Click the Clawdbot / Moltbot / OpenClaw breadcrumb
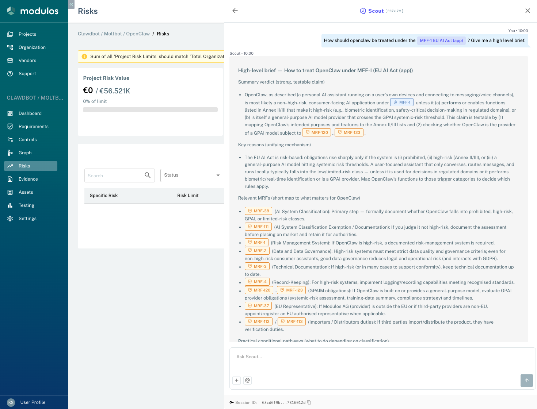 pos(114,34)
